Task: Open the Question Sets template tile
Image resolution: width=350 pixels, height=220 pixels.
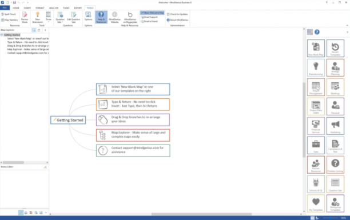Action: 335,184
